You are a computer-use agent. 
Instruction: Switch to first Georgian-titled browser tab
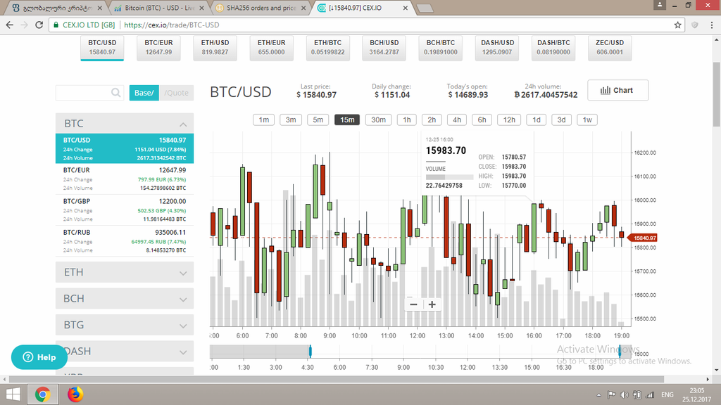click(x=58, y=8)
